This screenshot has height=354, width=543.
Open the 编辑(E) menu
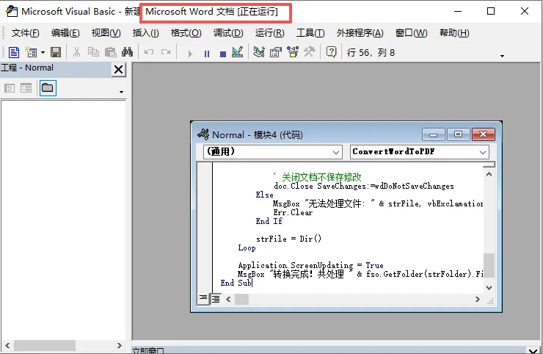65,33
